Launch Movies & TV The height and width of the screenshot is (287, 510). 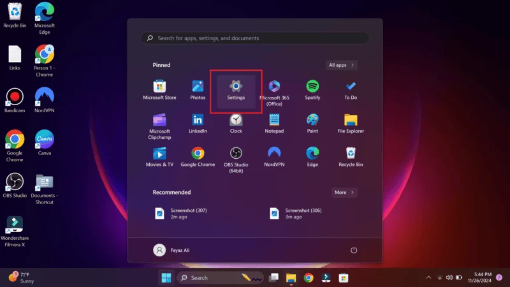[159, 157]
